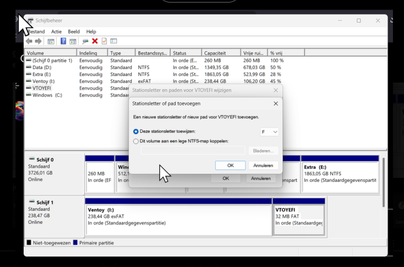Click the disk icon beside Schijf 0

[32, 159]
